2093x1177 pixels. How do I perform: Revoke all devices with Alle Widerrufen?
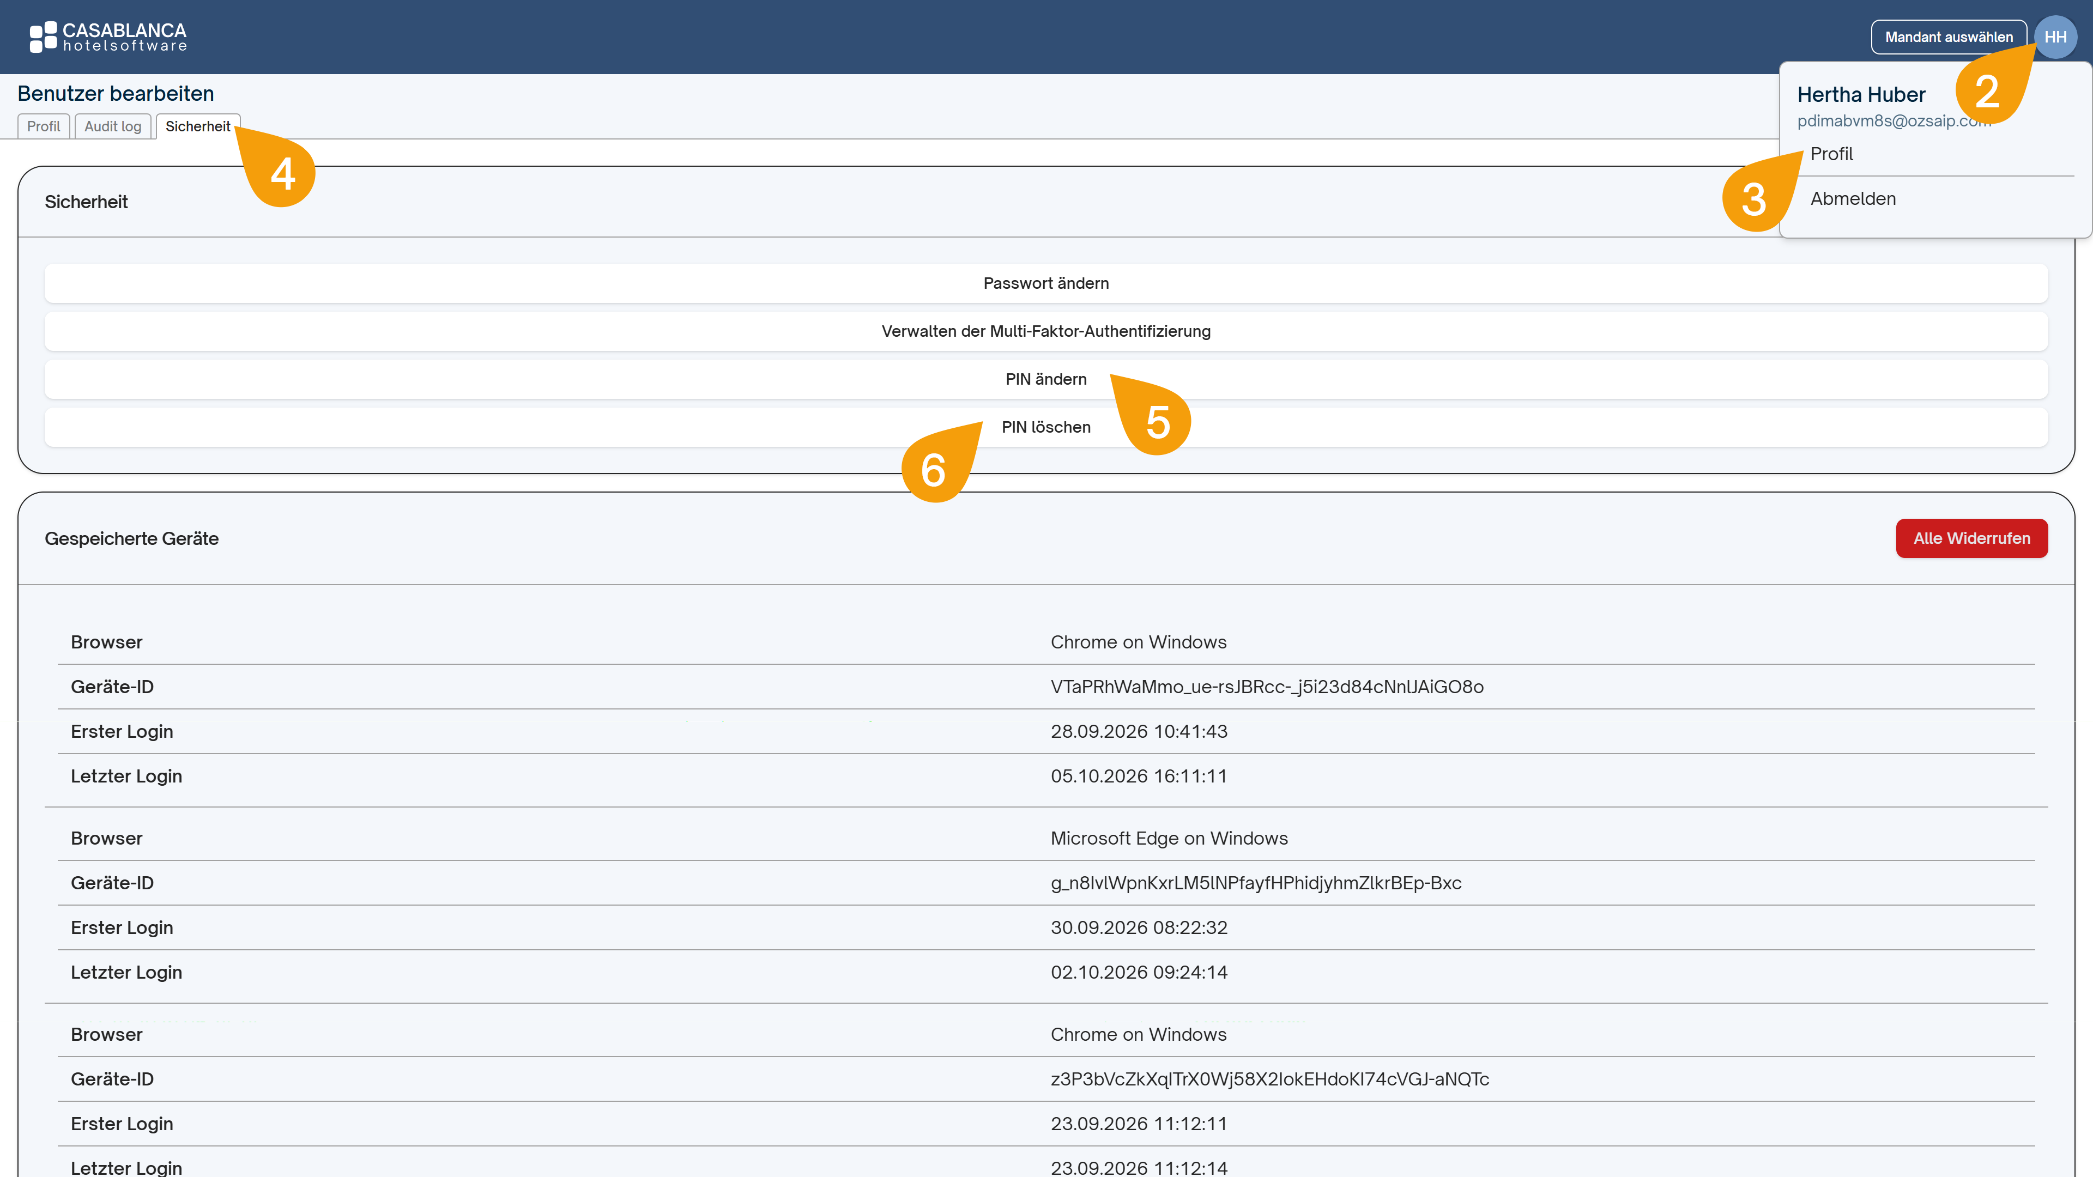pos(1971,538)
